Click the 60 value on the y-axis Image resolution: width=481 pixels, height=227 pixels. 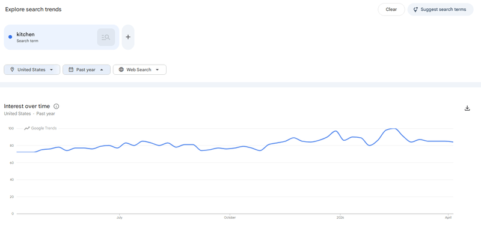(12, 162)
